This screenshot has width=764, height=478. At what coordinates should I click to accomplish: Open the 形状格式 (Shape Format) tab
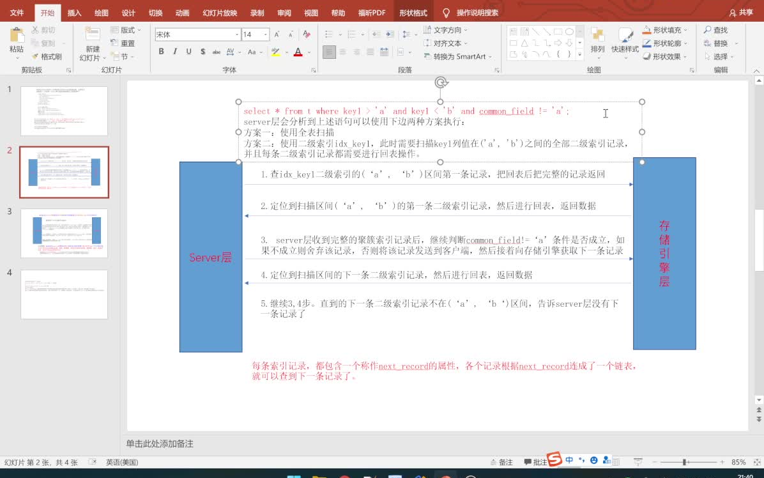pyautogui.click(x=413, y=12)
